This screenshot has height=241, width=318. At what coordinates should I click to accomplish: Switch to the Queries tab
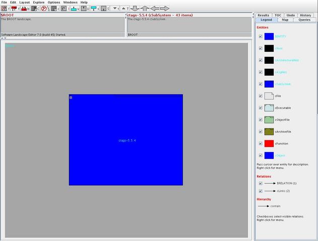pyautogui.click(x=304, y=20)
